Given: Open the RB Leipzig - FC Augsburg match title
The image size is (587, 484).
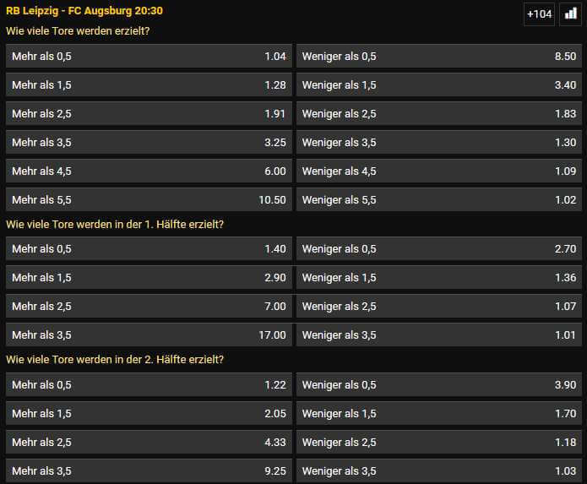Looking at the screenshot, I should (84, 10).
